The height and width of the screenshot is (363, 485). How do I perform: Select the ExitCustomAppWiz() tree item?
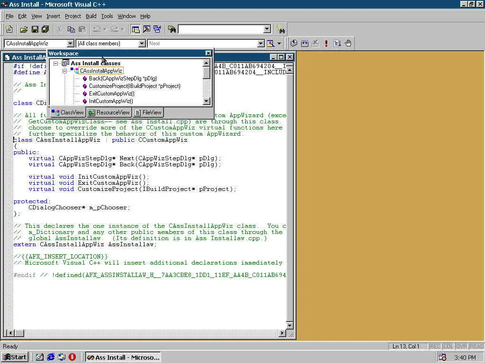pos(111,94)
